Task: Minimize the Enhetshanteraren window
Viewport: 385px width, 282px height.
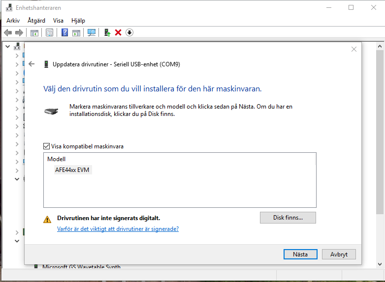Action: click(329, 7)
